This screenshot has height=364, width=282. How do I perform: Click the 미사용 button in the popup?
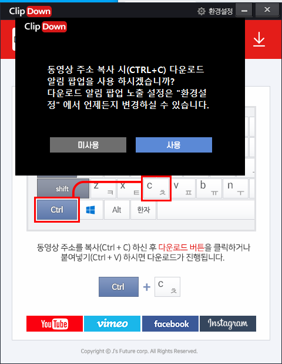(88, 145)
